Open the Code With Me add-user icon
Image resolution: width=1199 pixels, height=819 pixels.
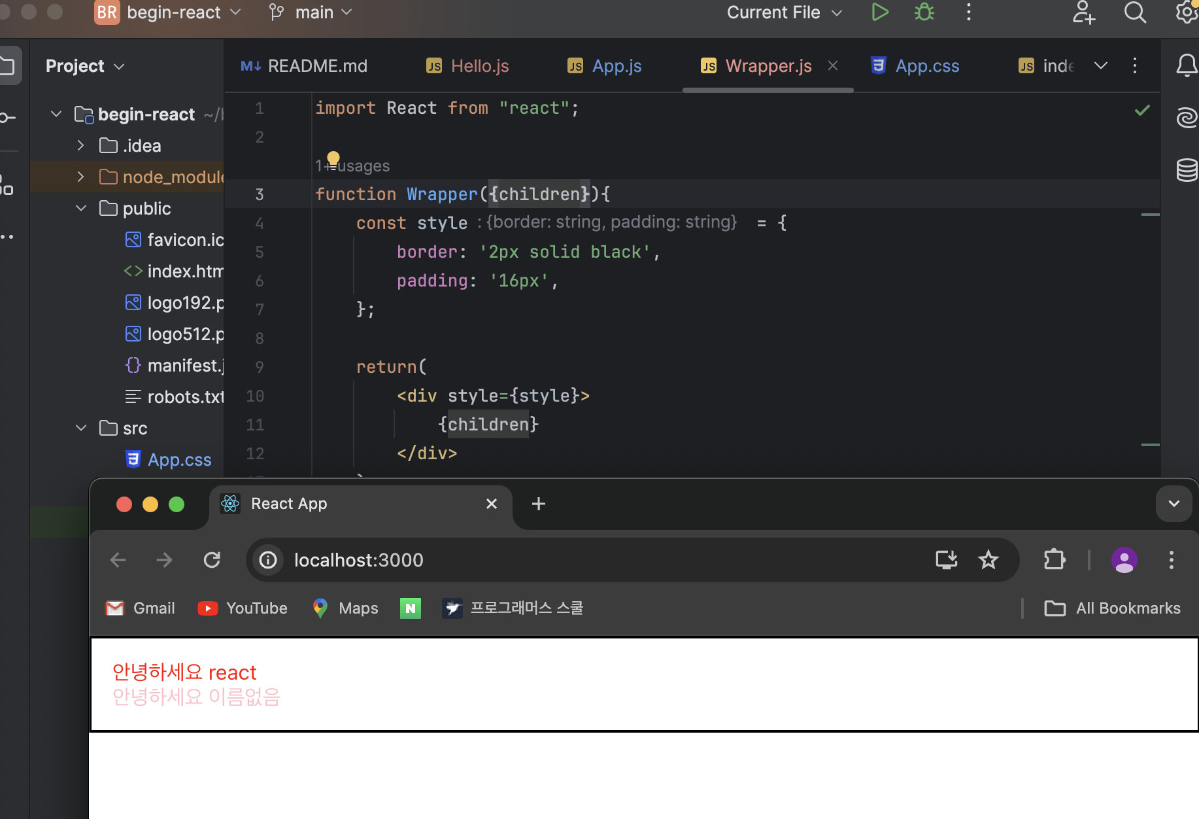click(1083, 12)
